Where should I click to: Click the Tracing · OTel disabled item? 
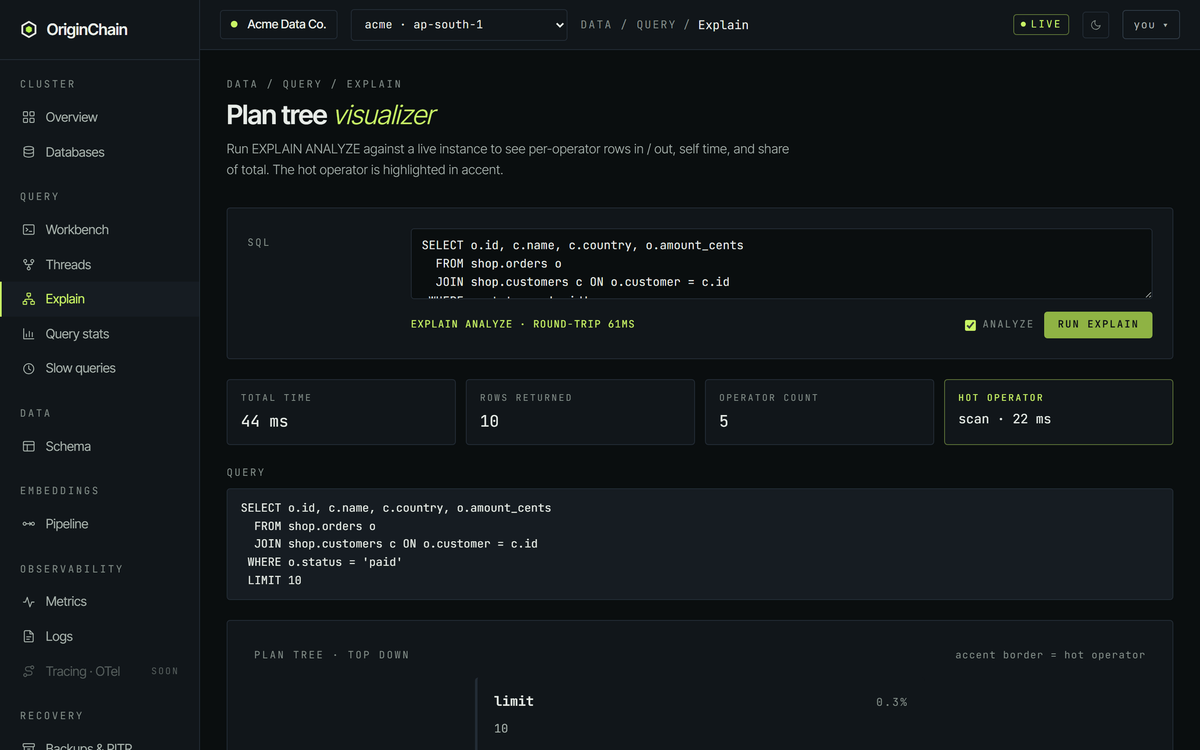(100, 671)
